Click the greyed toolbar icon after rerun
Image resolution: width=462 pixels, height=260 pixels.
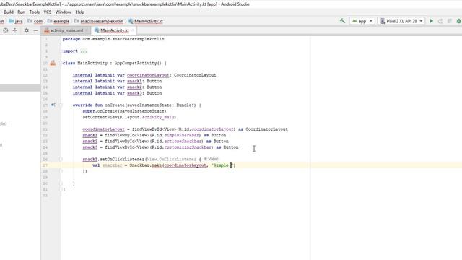point(449,21)
